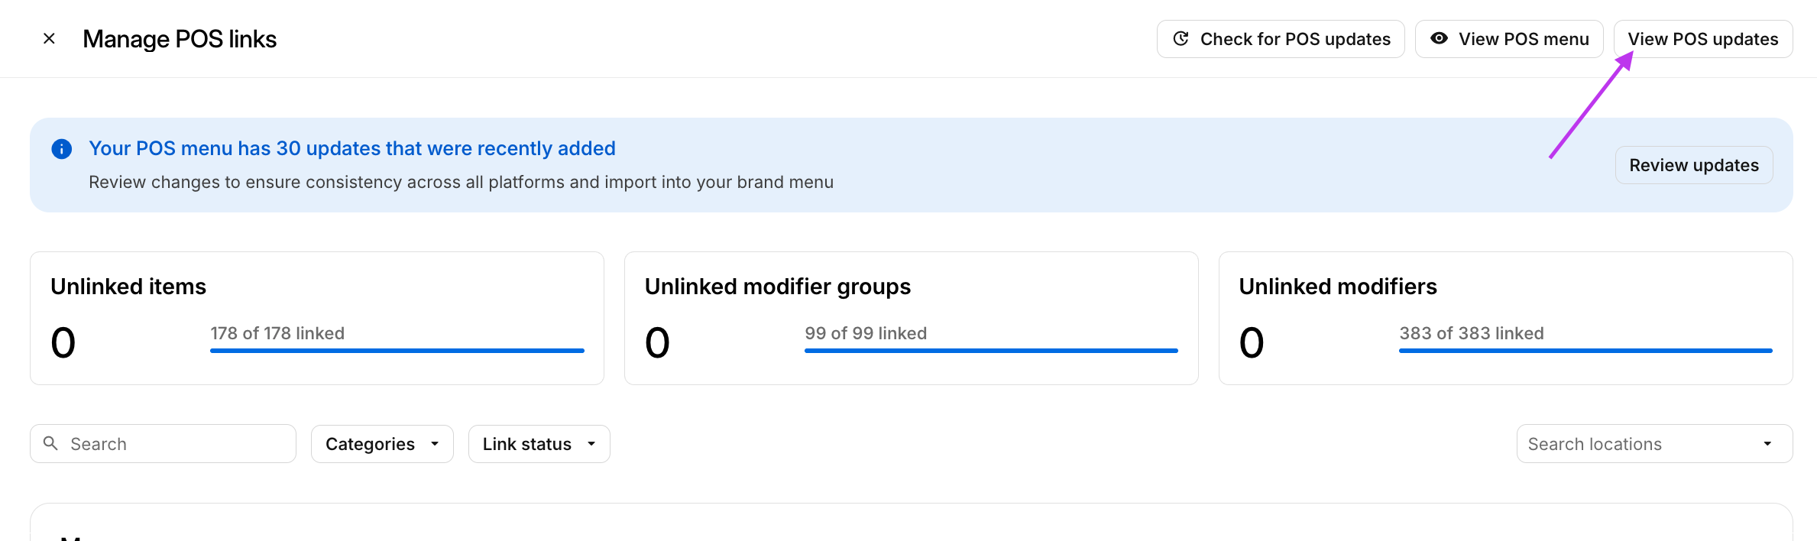Close the Manage POS links page

coord(49,38)
